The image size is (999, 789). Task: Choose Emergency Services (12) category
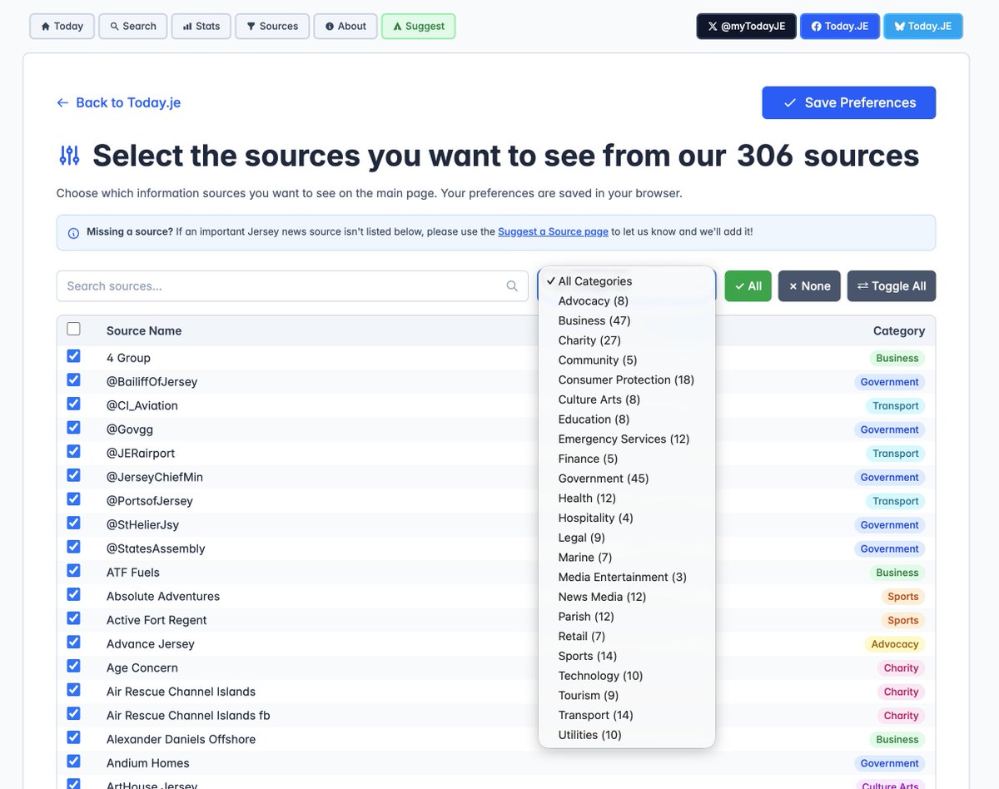tap(626, 439)
